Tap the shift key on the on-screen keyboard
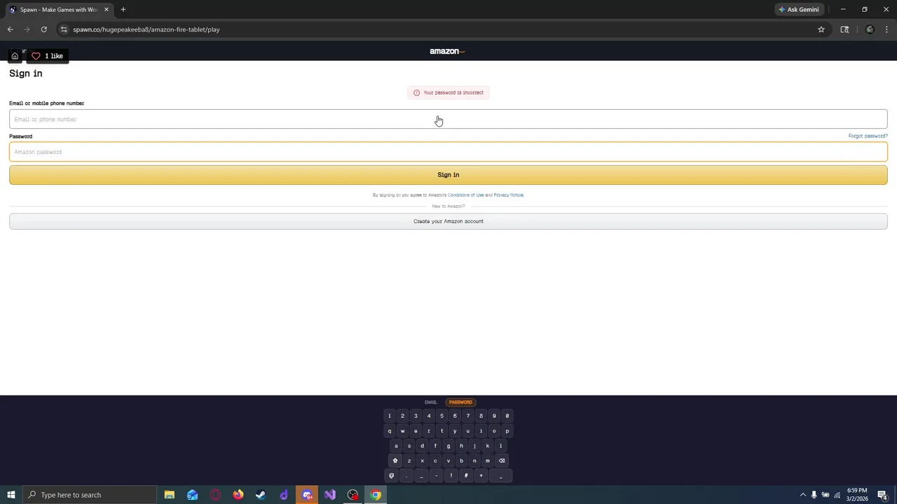Screen dimensions: 897x504 pyautogui.click(x=395, y=461)
